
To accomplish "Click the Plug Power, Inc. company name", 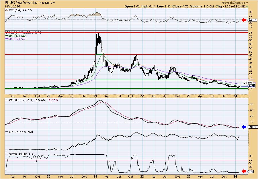I will click(27, 3).
